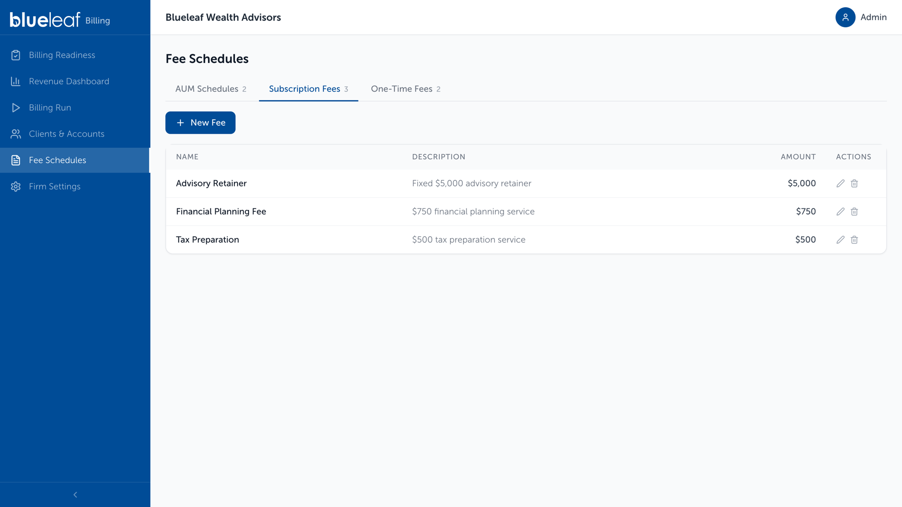Click '$500 tax preparation service' description
This screenshot has width=902, height=507.
click(469, 240)
